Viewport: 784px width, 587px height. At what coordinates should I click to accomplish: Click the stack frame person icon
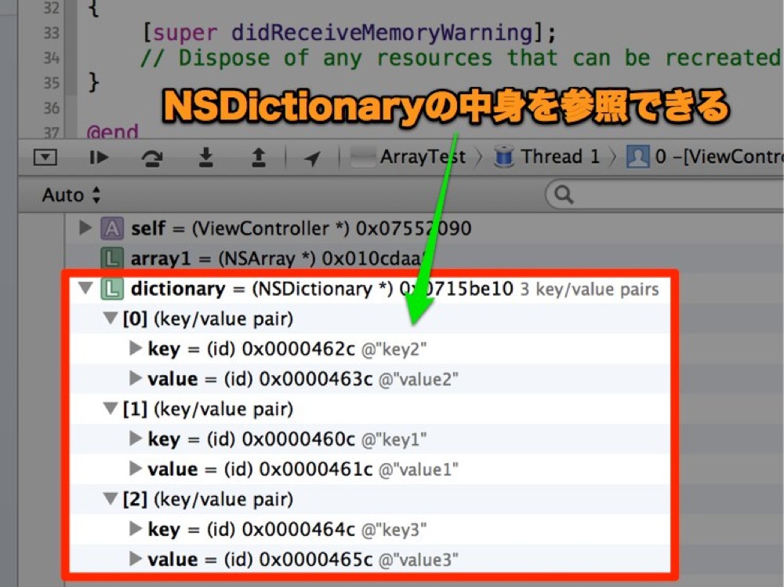638,157
